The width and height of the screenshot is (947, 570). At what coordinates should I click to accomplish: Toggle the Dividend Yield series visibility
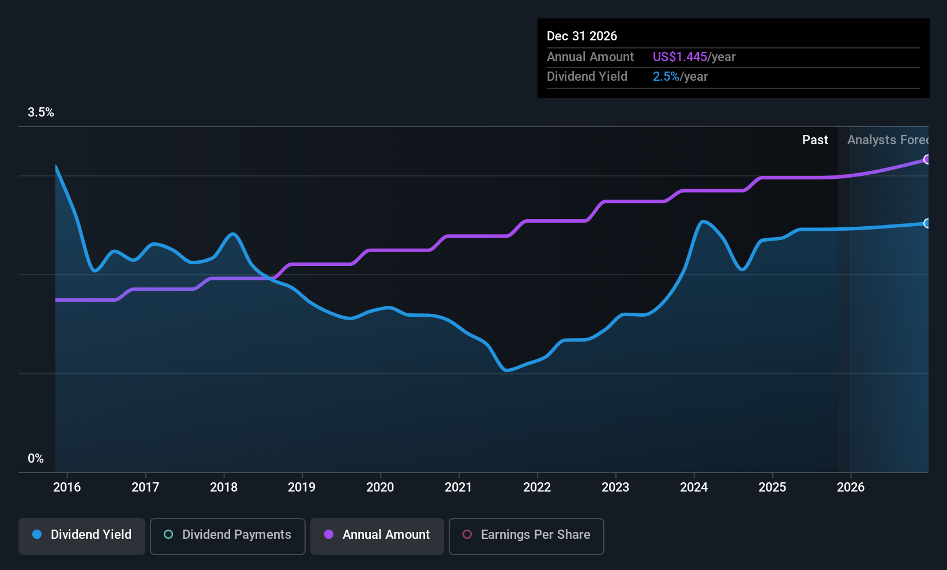pyautogui.click(x=81, y=536)
